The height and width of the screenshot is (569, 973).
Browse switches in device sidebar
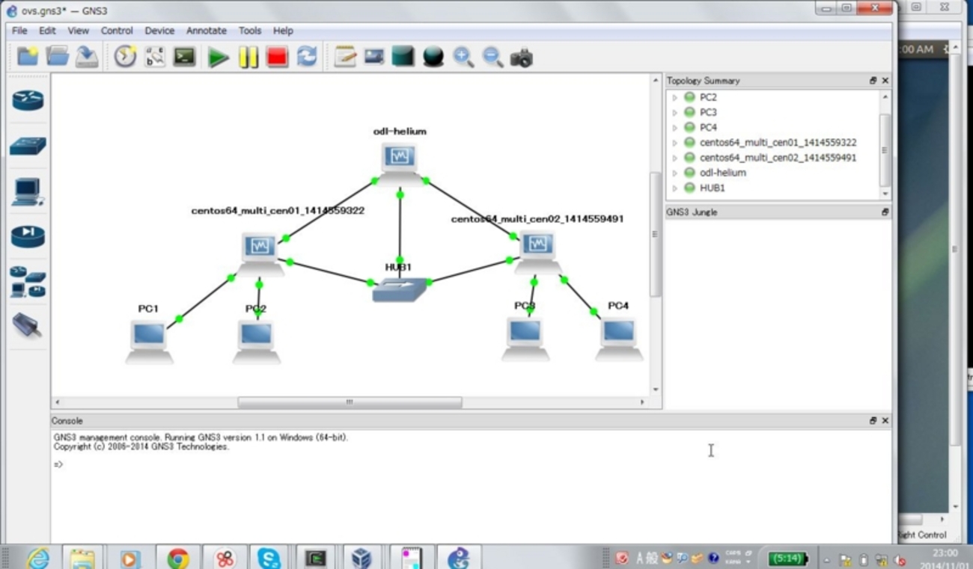pyautogui.click(x=28, y=145)
